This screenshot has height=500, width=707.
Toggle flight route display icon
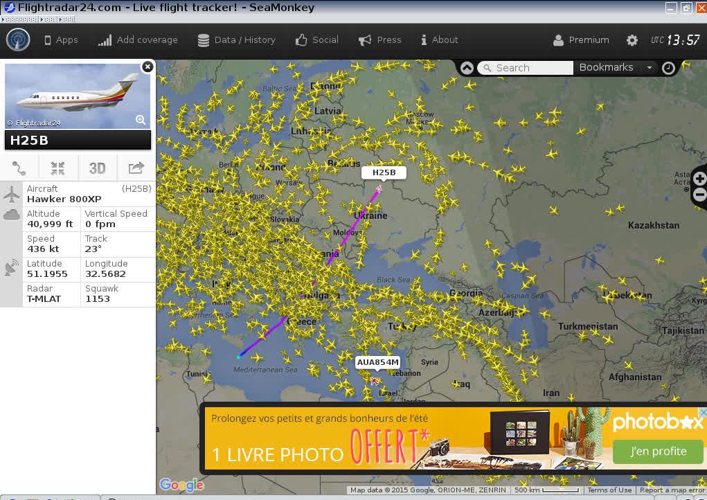point(19,168)
